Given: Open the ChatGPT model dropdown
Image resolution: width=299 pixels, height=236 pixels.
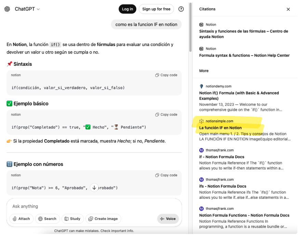Looking at the screenshot, I should [27, 9].
